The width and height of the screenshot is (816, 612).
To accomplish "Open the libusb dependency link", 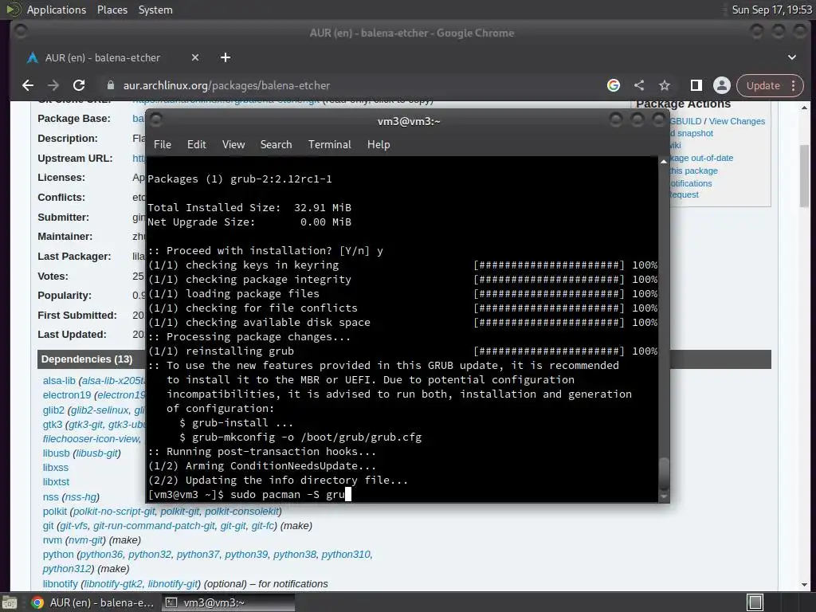I will click(57, 453).
